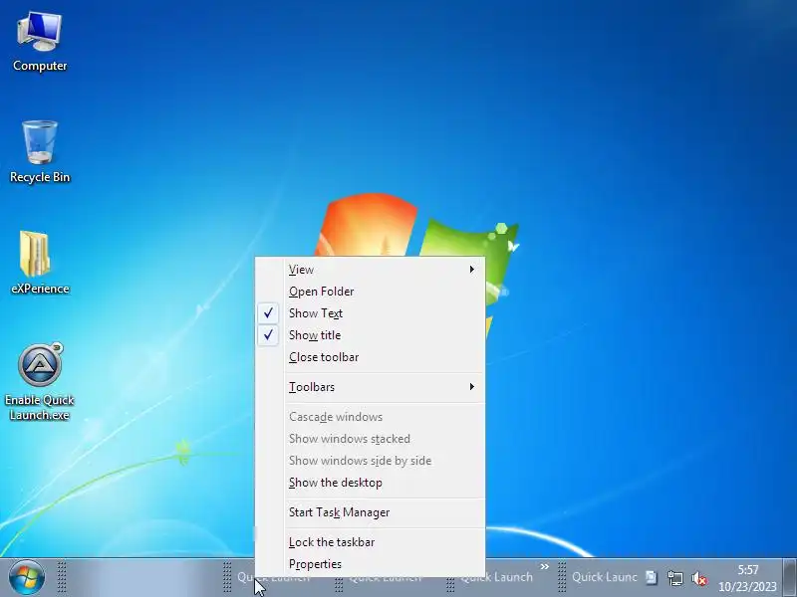Image resolution: width=797 pixels, height=597 pixels.
Task: Click the clock showing 5:57
Action: [748, 578]
